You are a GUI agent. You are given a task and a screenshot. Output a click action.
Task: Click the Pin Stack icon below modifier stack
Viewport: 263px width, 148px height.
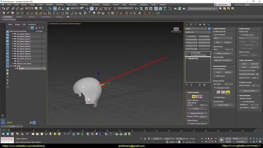tap(187, 85)
